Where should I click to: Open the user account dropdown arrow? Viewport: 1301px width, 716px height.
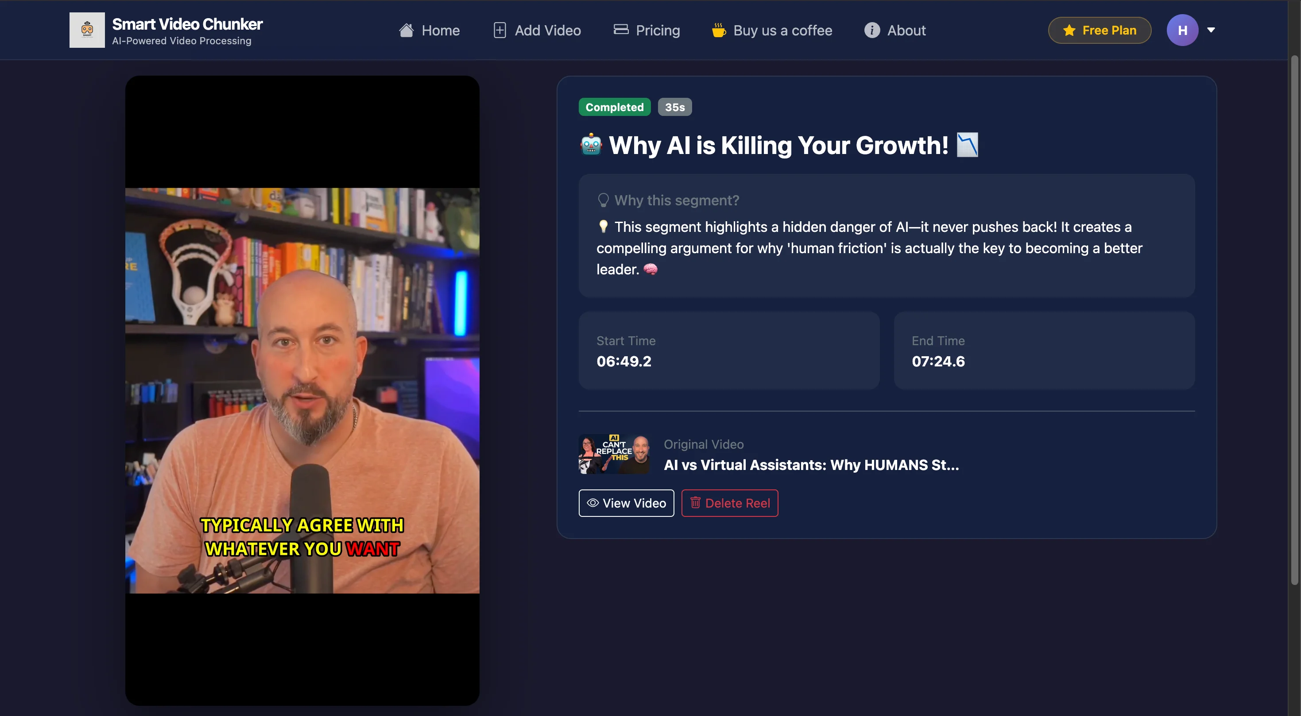(1211, 30)
